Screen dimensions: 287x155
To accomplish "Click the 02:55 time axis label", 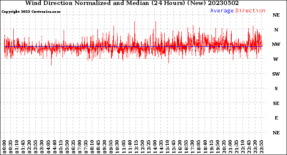I will point(36,147).
